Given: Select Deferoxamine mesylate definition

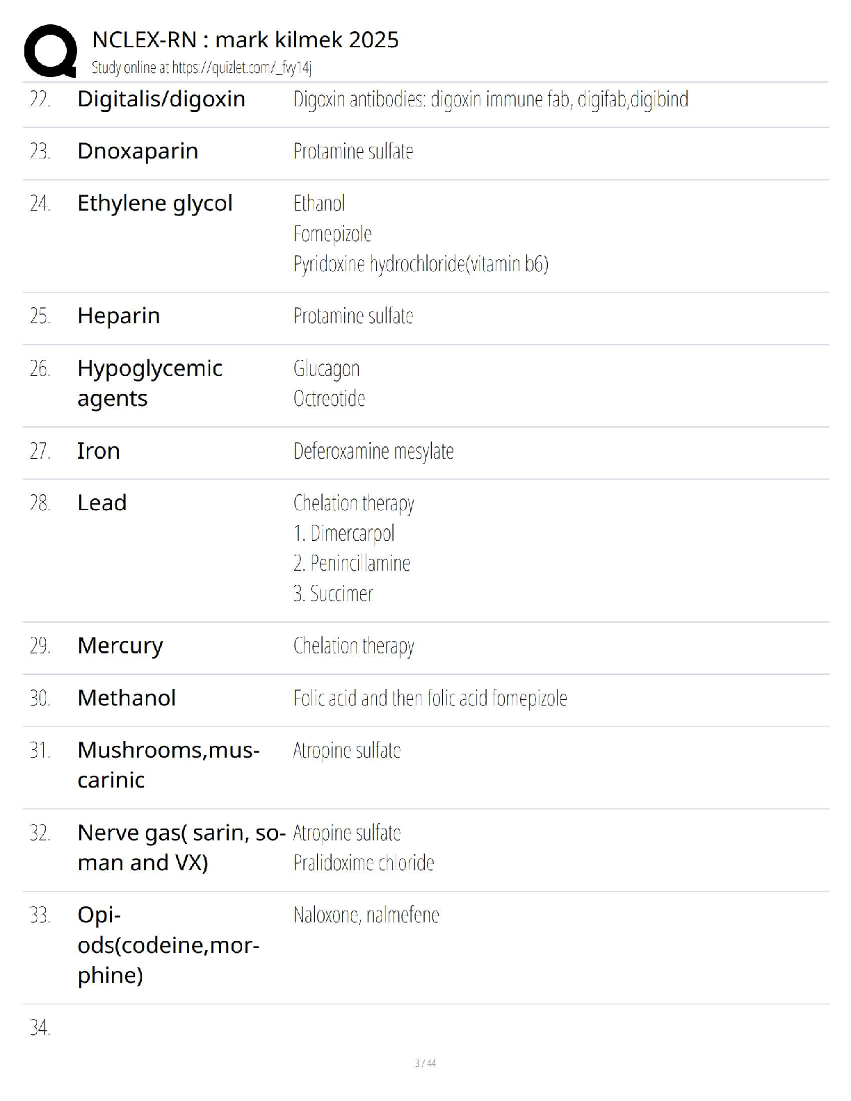Looking at the screenshot, I should pos(373,452).
